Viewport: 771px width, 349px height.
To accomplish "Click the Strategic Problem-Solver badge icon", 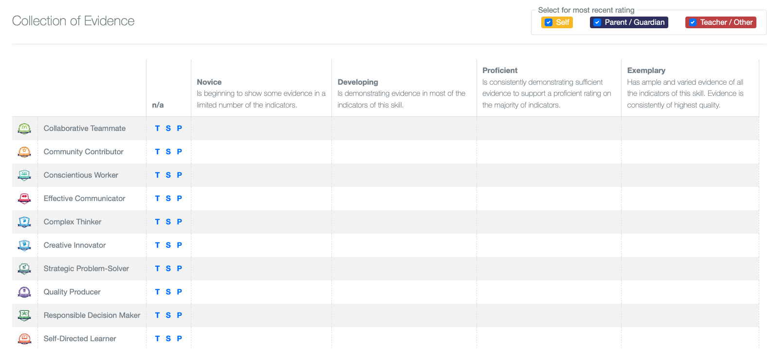I will 24,269.
